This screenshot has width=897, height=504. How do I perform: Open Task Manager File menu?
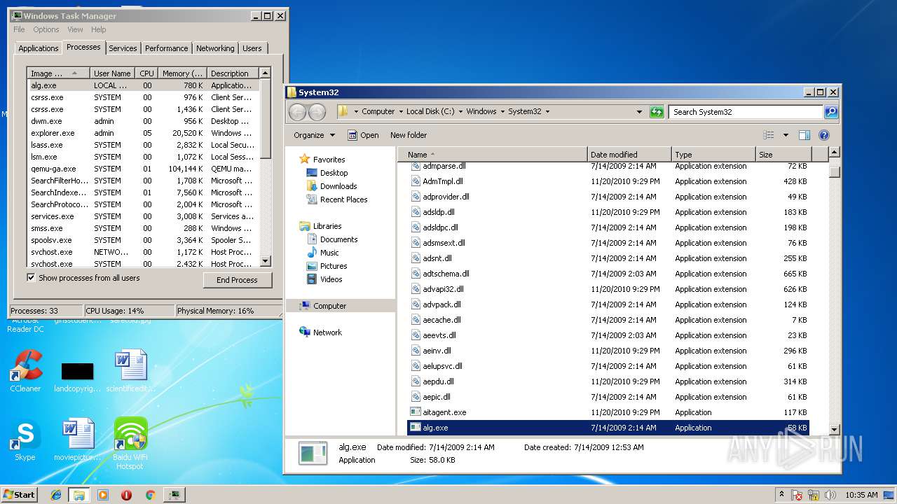19,29
